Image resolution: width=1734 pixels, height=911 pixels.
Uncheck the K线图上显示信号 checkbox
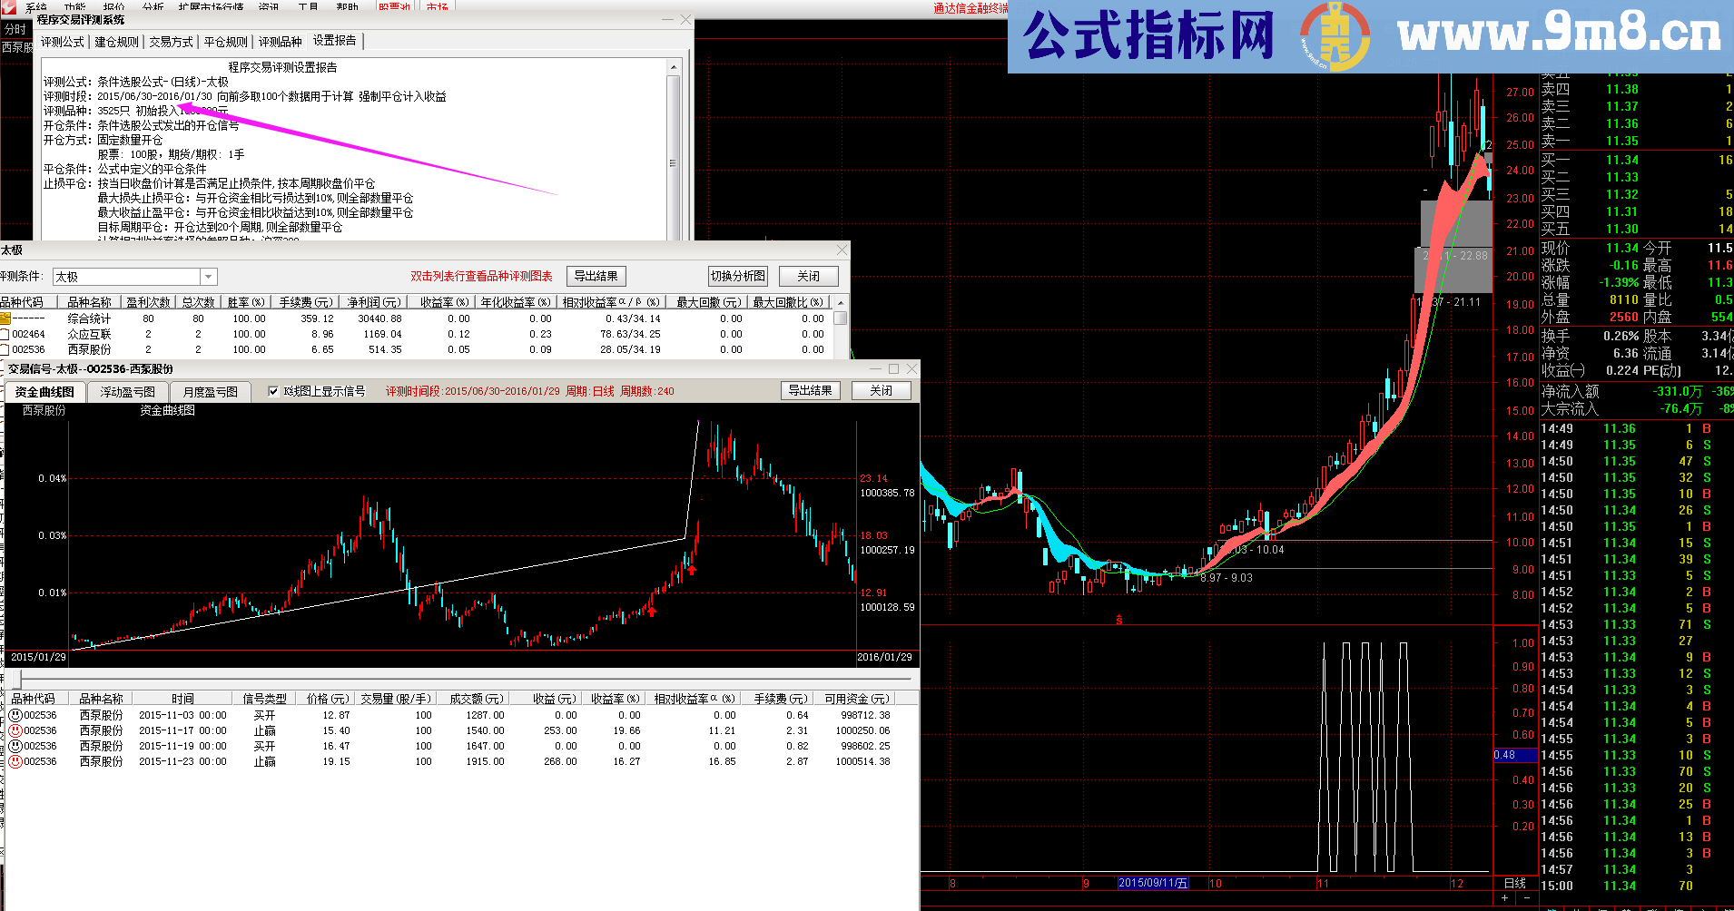pos(273,391)
